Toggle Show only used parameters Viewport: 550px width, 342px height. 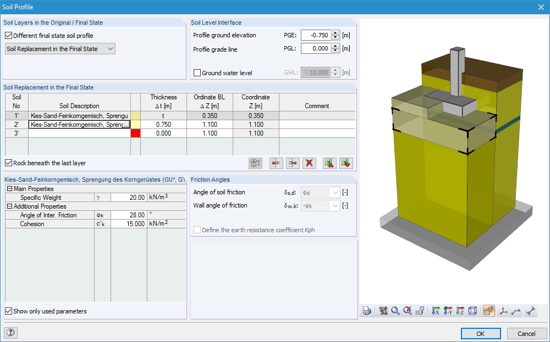click(x=8, y=311)
